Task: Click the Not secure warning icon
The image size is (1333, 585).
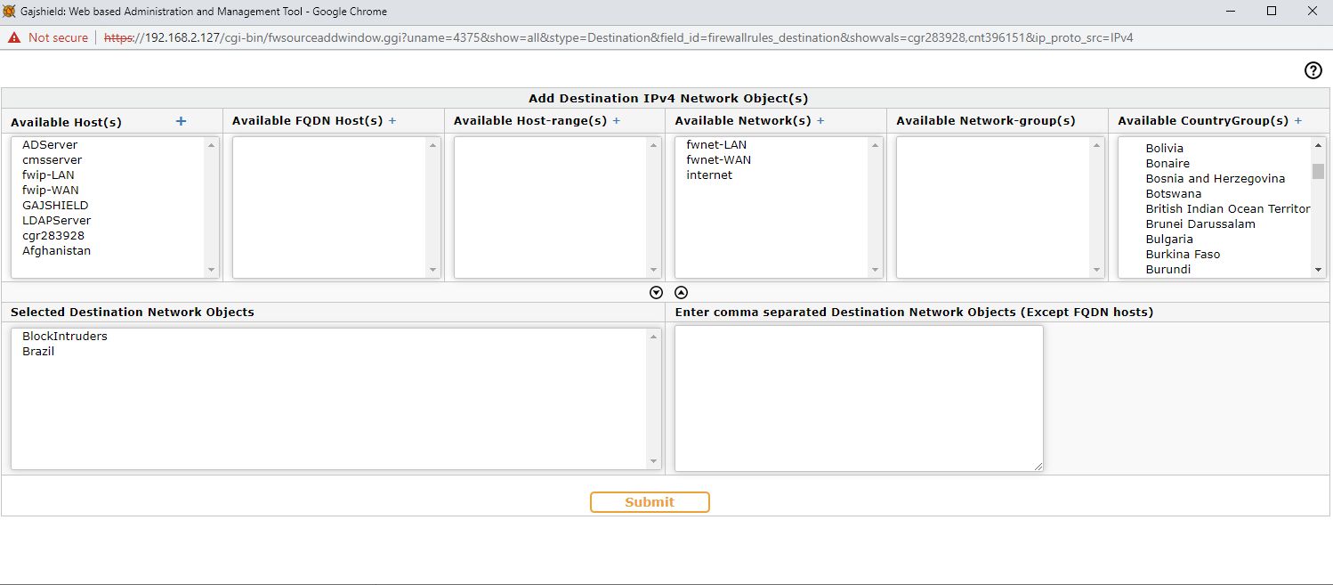Action: 14,37
